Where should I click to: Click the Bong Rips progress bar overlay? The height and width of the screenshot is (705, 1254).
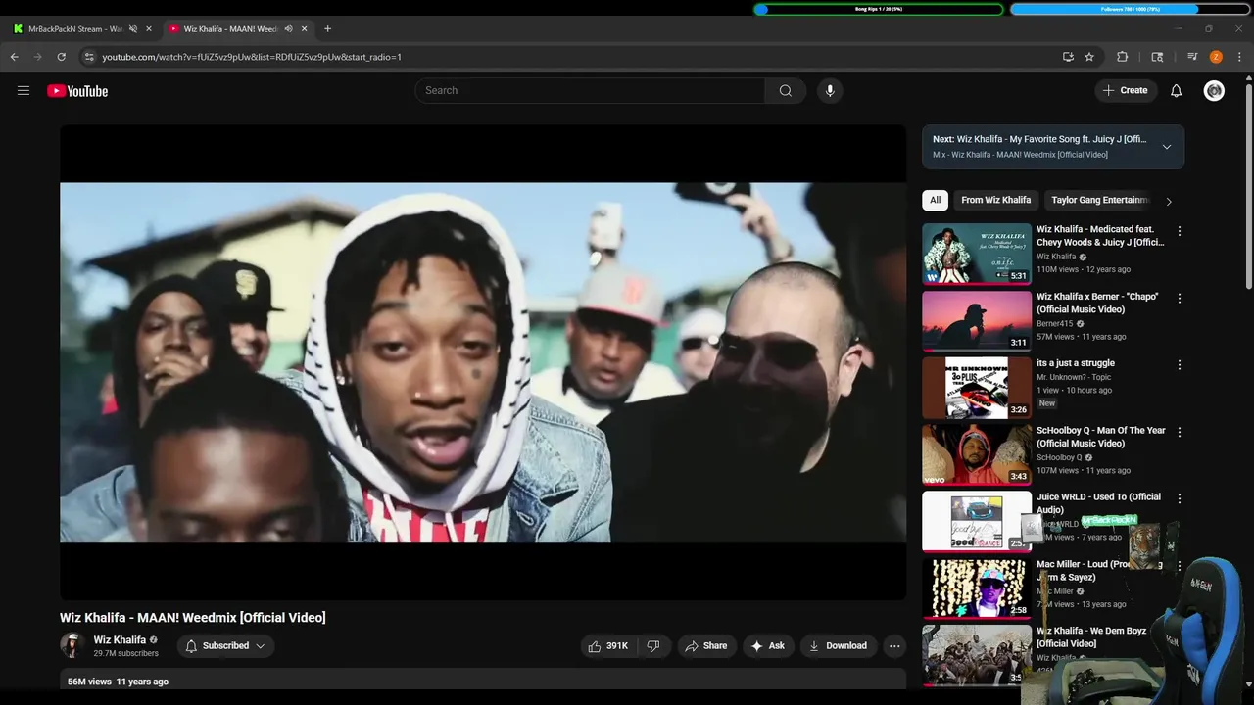pos(879,9)
